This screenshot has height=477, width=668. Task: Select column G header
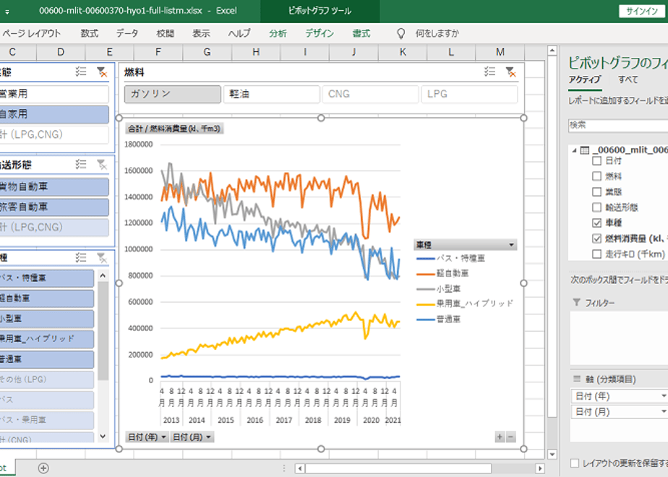coord(207,52)
